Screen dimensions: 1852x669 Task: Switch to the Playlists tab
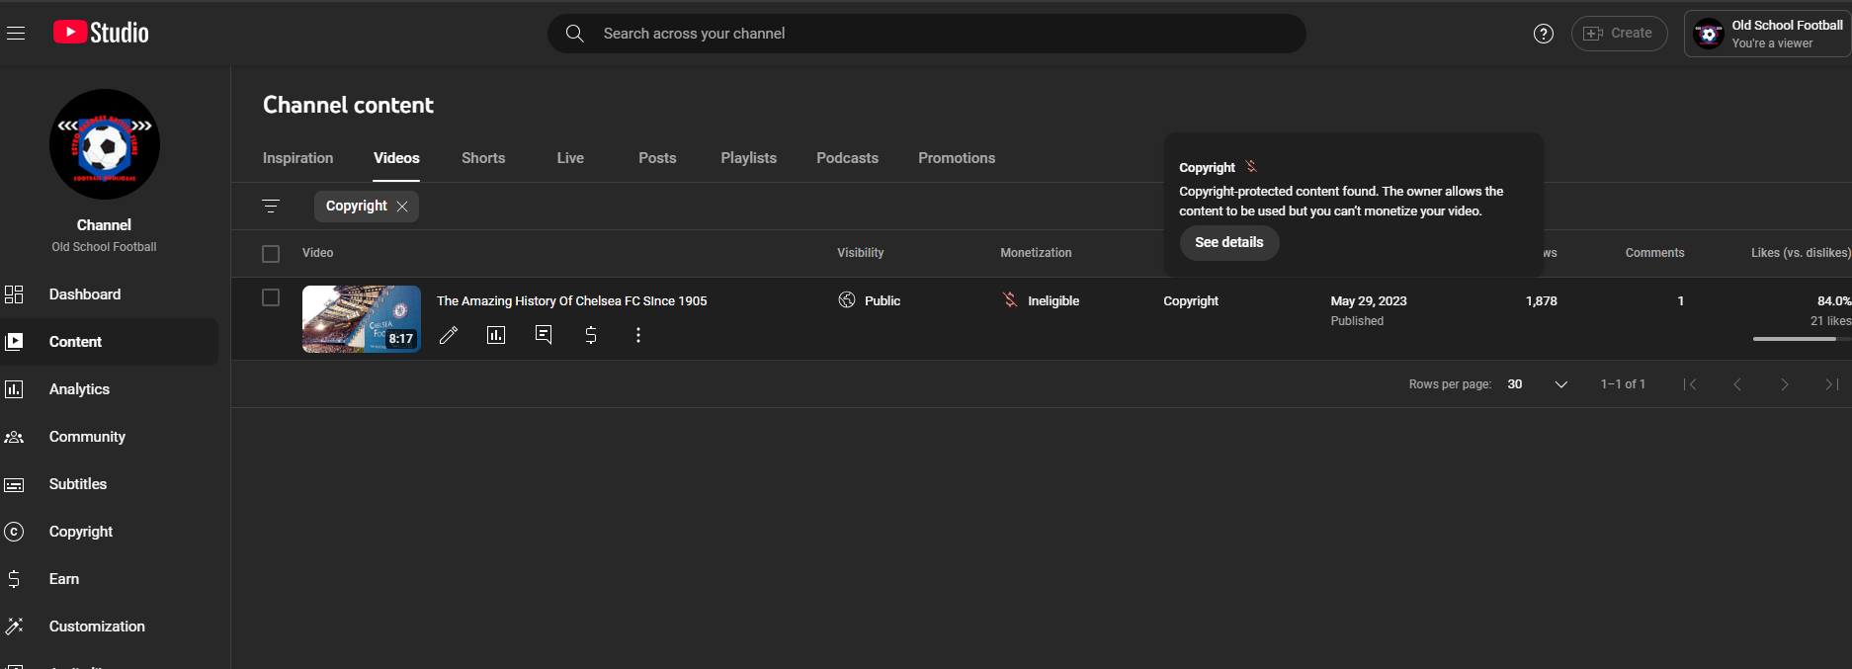[x=748, y=158]
